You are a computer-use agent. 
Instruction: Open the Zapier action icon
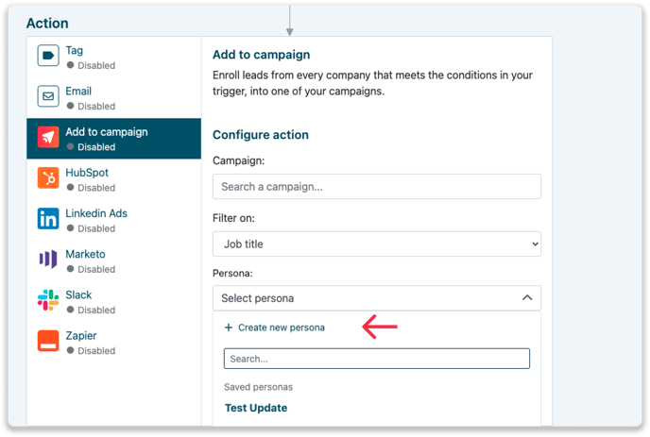48,341
